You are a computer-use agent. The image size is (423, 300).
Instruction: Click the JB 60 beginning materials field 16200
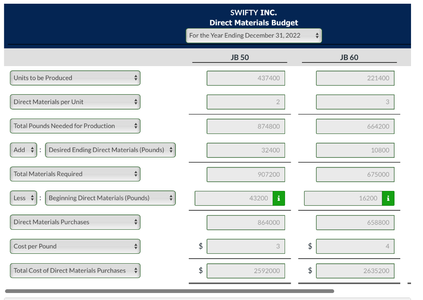tap(343, 198)
